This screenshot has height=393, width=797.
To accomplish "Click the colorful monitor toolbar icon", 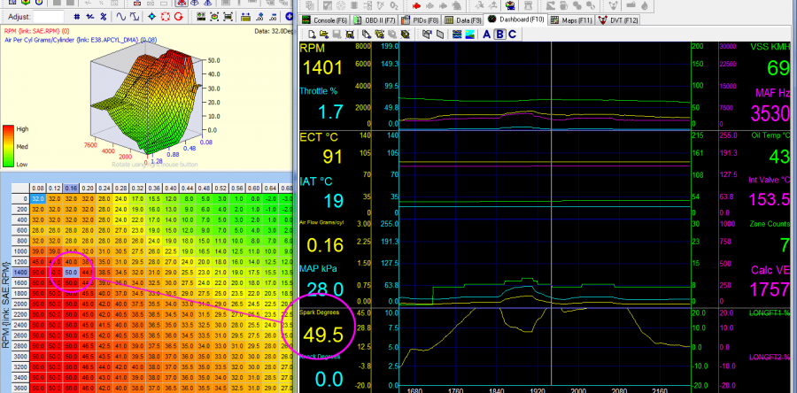I will (x=509, y=6).
